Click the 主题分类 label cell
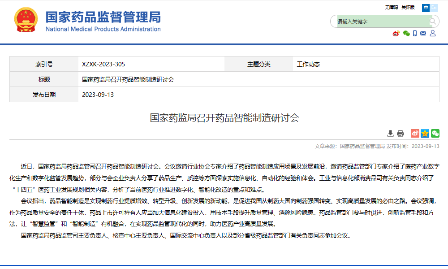 (258, 64)
